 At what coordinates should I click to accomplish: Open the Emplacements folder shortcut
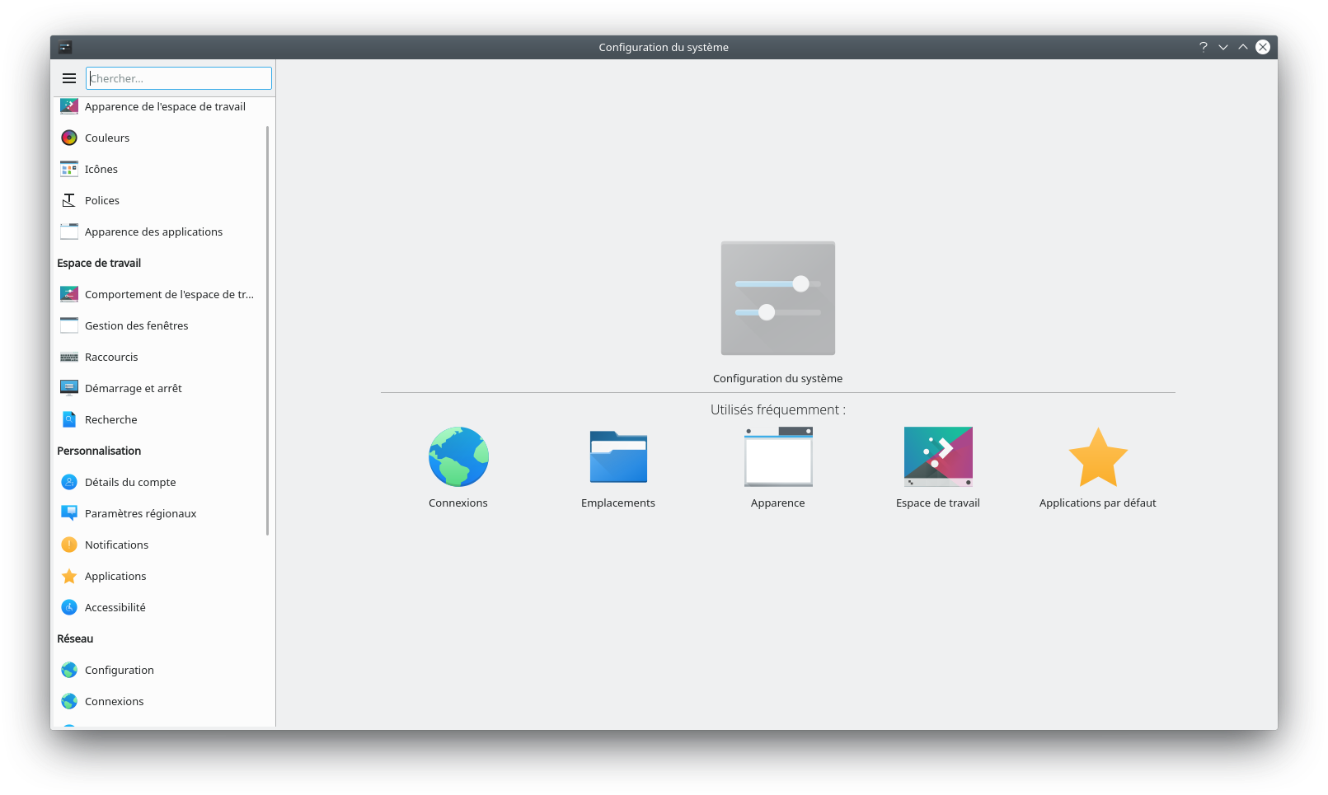(x=618, y=457)
